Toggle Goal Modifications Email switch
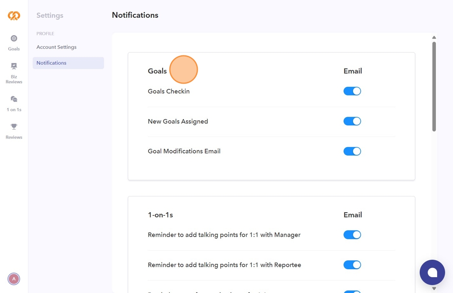 [x=352, y=151]
